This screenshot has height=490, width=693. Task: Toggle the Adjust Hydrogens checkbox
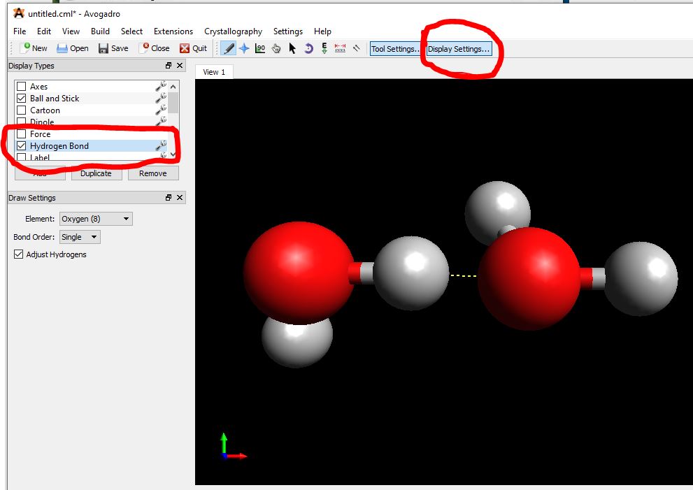point(19,254)
